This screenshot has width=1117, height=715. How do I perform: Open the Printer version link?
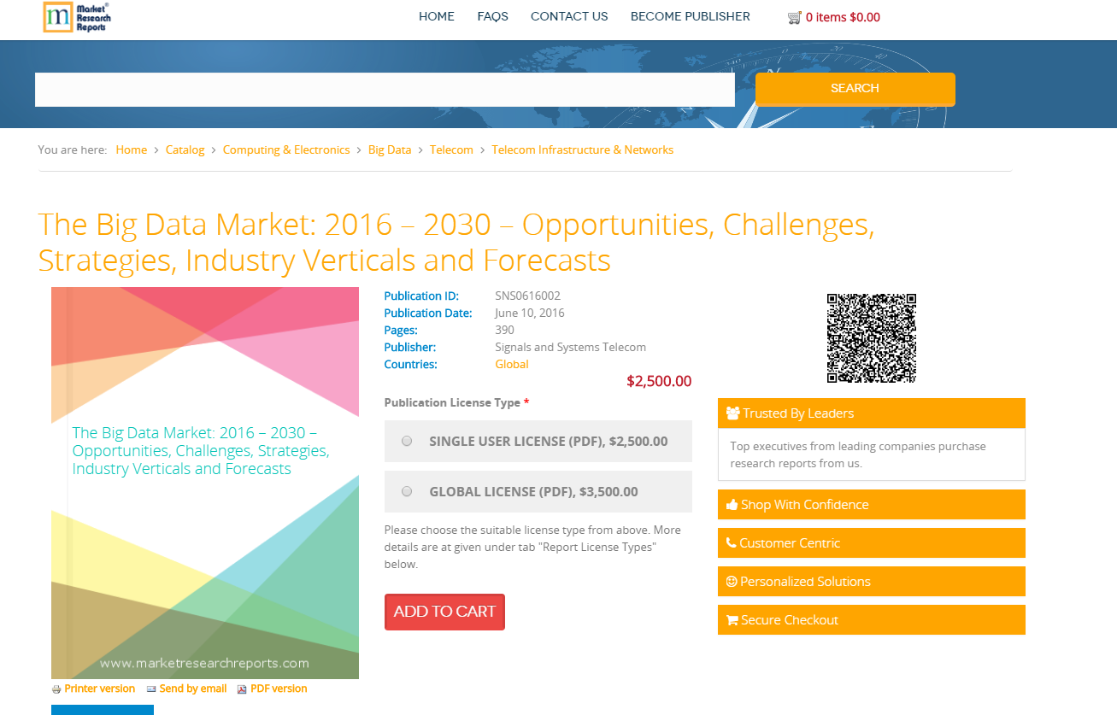coord(99,689)
